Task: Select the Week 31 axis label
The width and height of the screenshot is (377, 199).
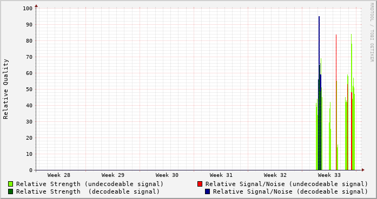Action: 221,175
